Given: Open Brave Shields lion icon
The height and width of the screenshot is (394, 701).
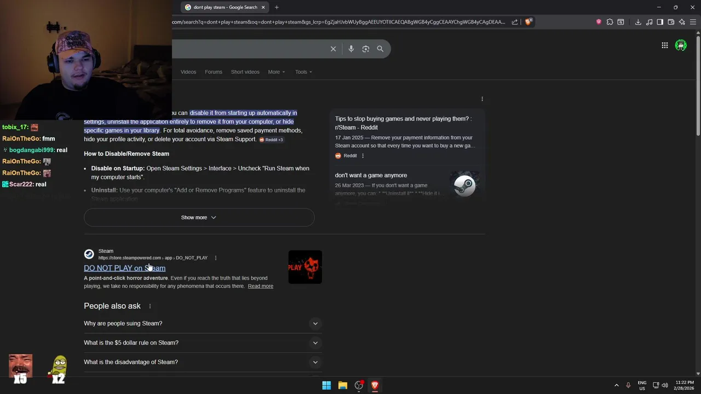Looking at the screenshot, I should click(528, 22).
